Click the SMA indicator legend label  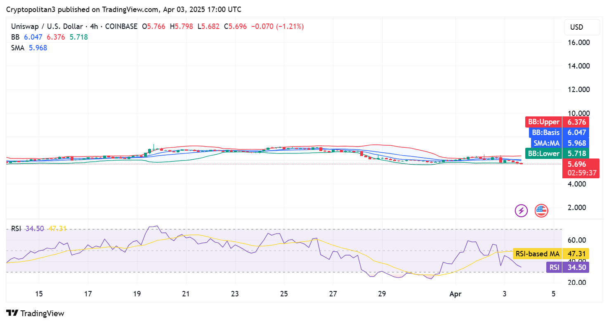18,48
